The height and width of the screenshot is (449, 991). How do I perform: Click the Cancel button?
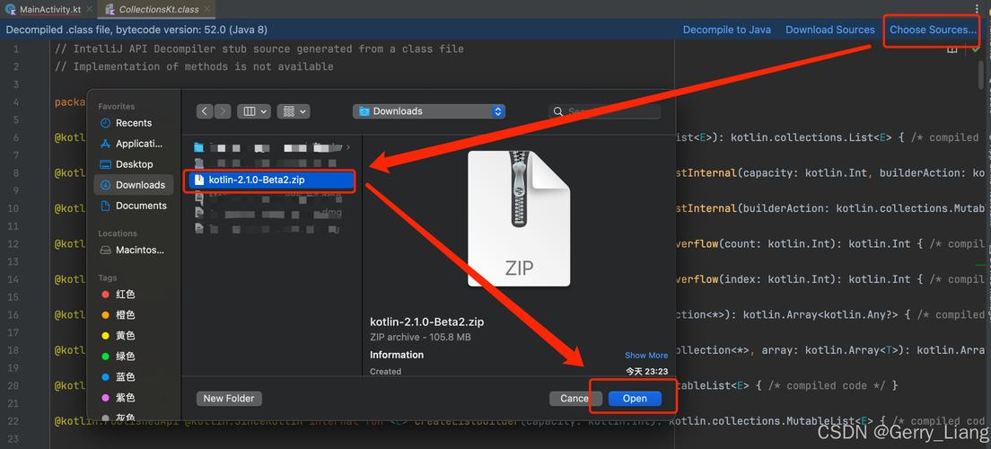pyautogui.click(x=574, y=399)
